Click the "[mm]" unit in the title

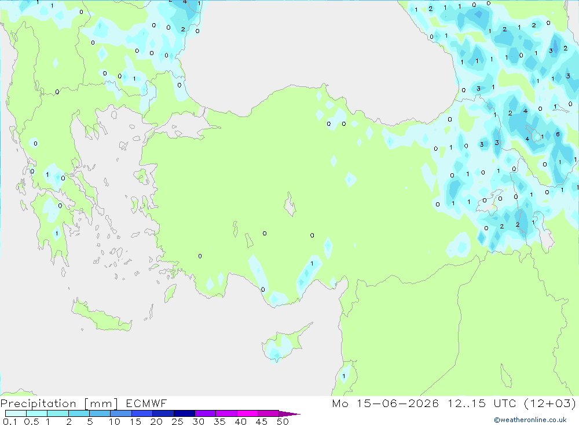click(x=101, y=404)
